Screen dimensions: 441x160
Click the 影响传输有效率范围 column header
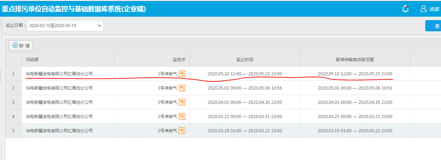355,60
